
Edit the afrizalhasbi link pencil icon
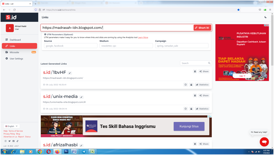pos(81,145)
